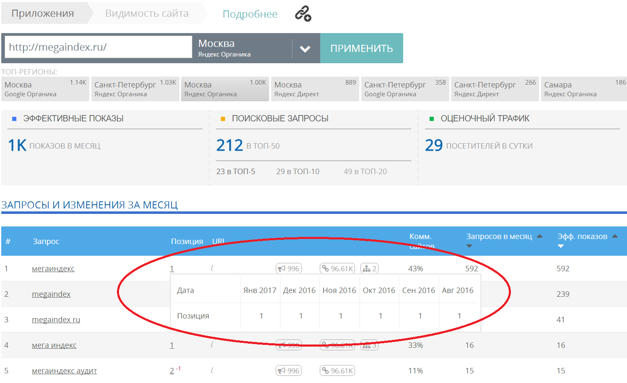The image size is (627, 383).
Task: Click 33% commercial value in мега индекс row
Action: click(415, 345)
